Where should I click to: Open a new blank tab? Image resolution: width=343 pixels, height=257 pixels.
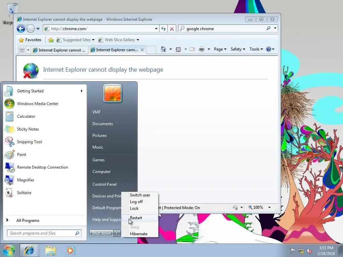click(151, 50)
